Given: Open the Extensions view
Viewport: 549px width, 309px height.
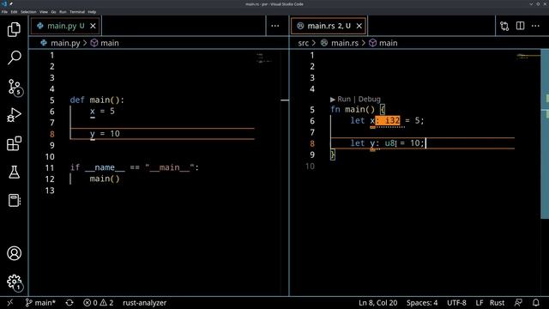Looking at the screenshot, I should [14, 143].
